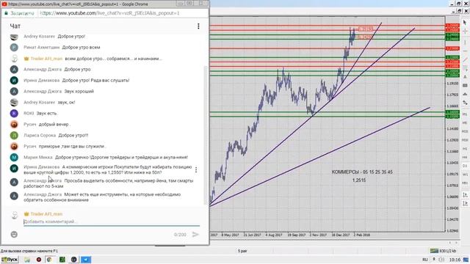The image size is (470, 264).
Task: Click author name Ринат Ахметшин
Action: click(41, 47)
